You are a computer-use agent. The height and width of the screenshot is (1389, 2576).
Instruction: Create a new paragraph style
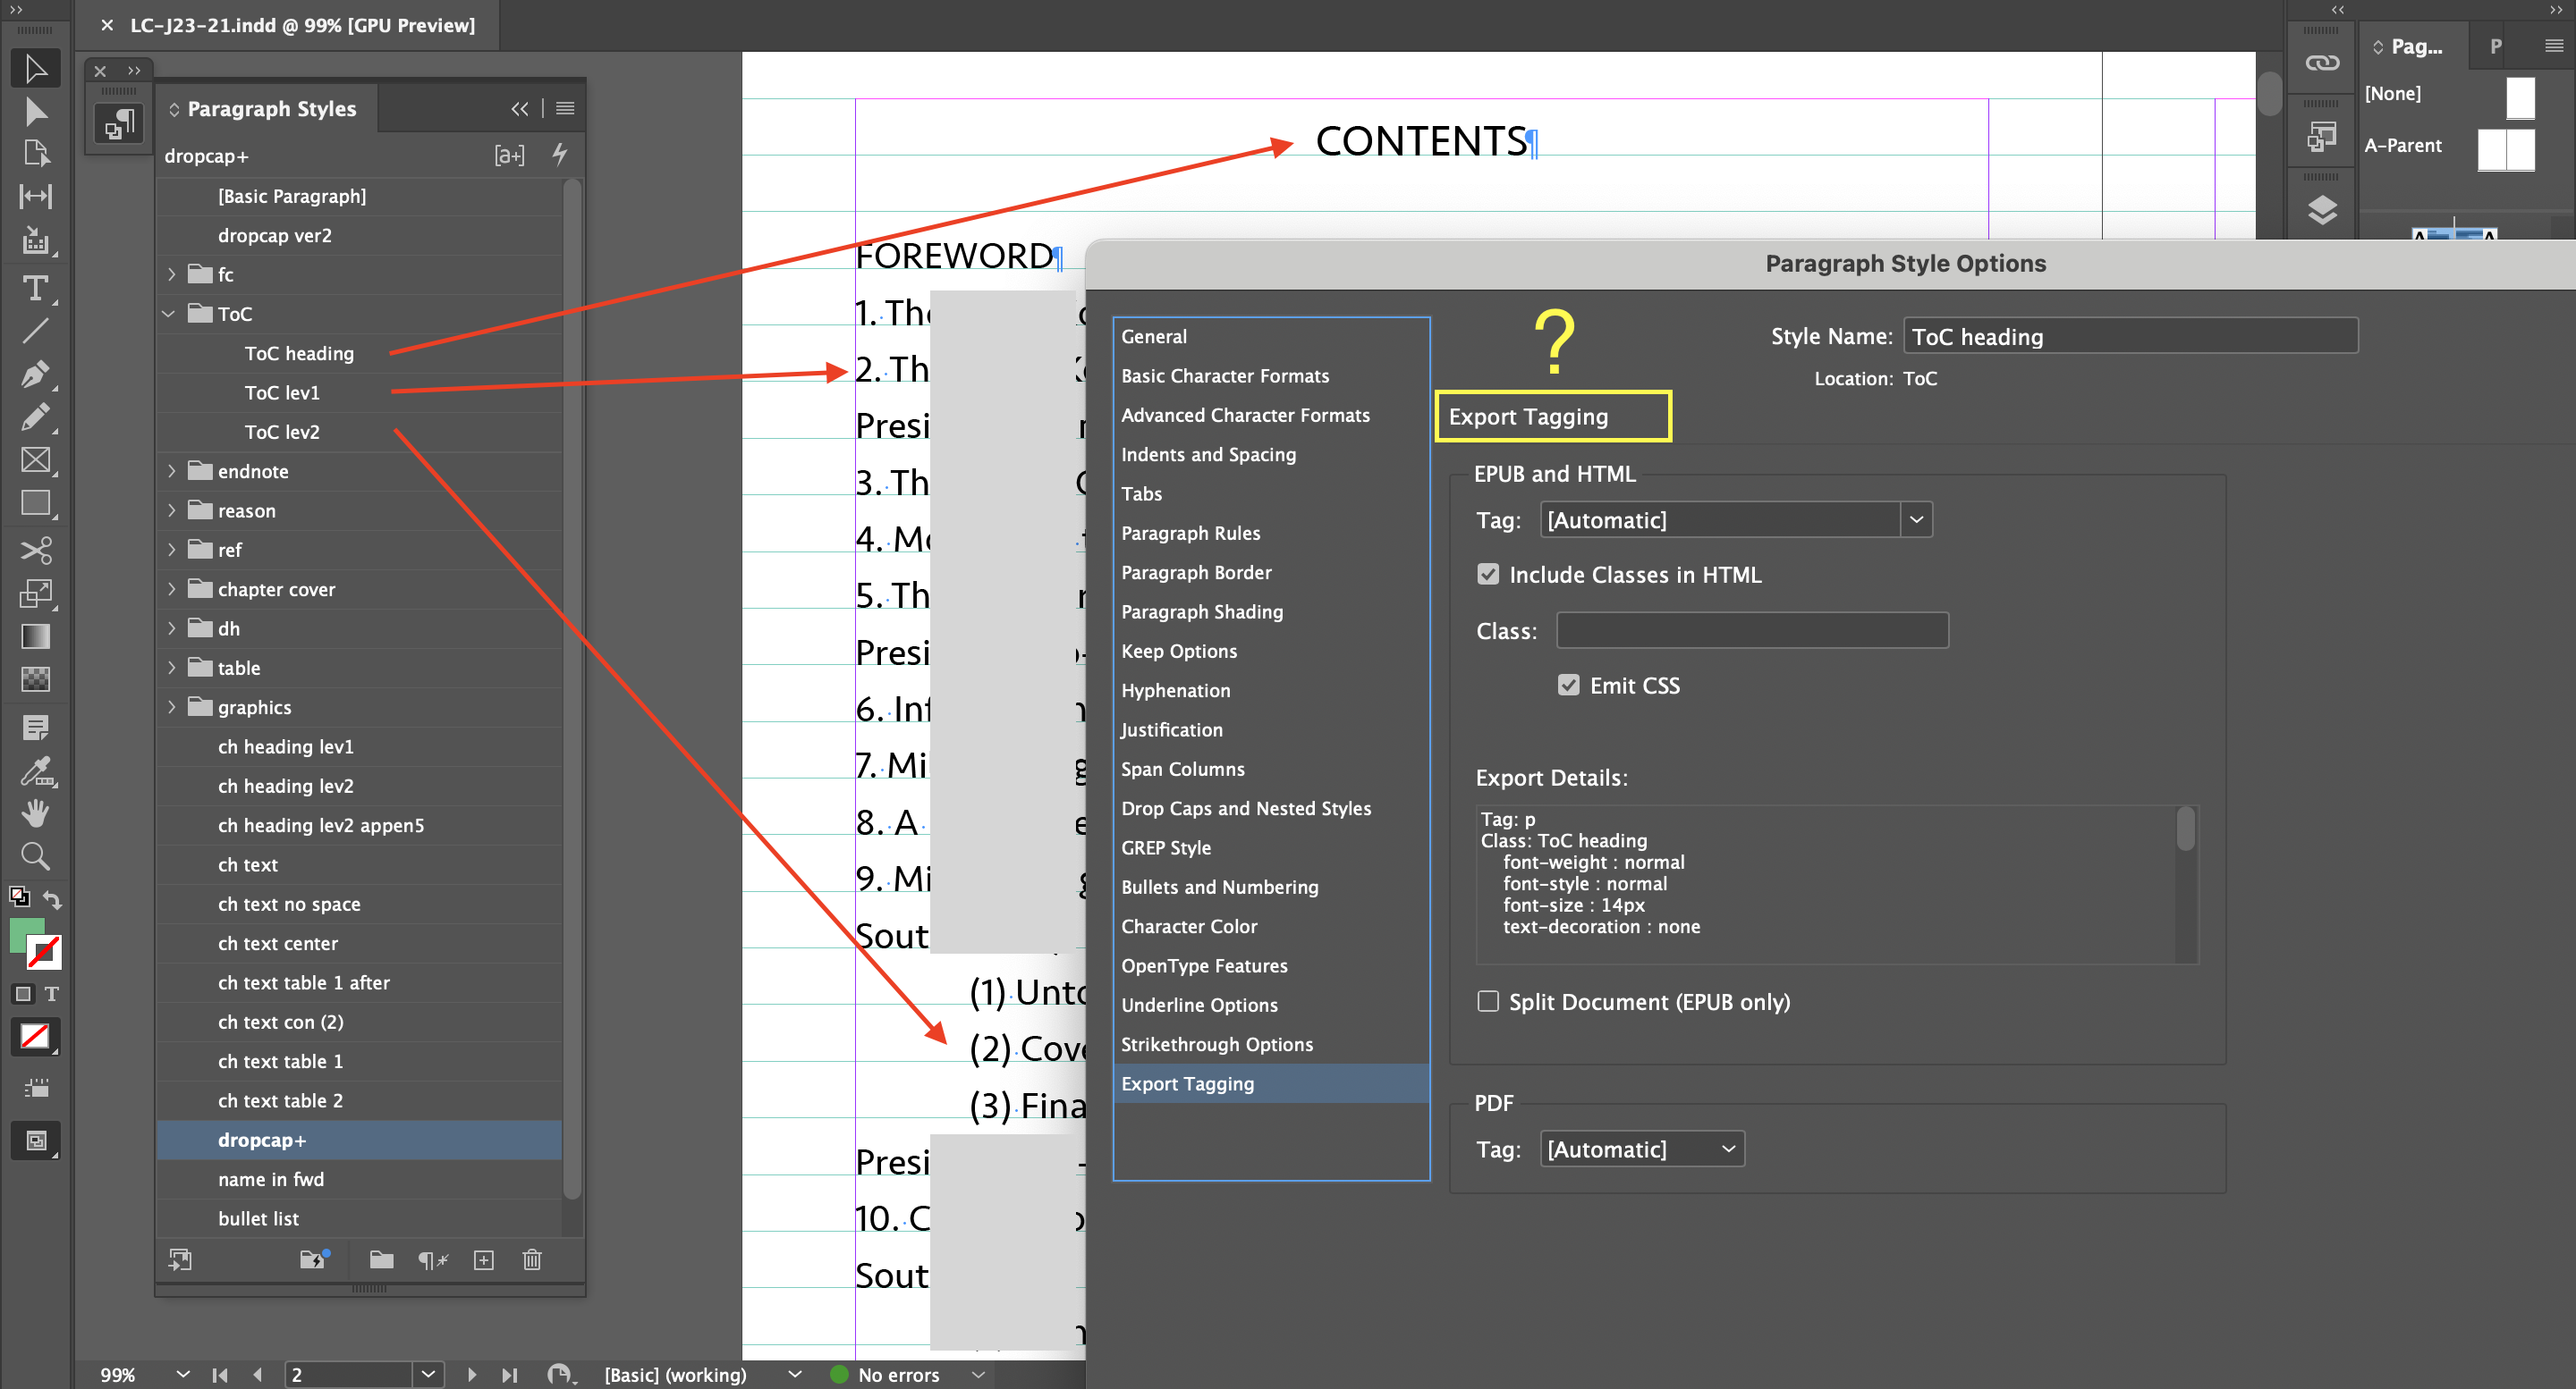(484, 1260)
